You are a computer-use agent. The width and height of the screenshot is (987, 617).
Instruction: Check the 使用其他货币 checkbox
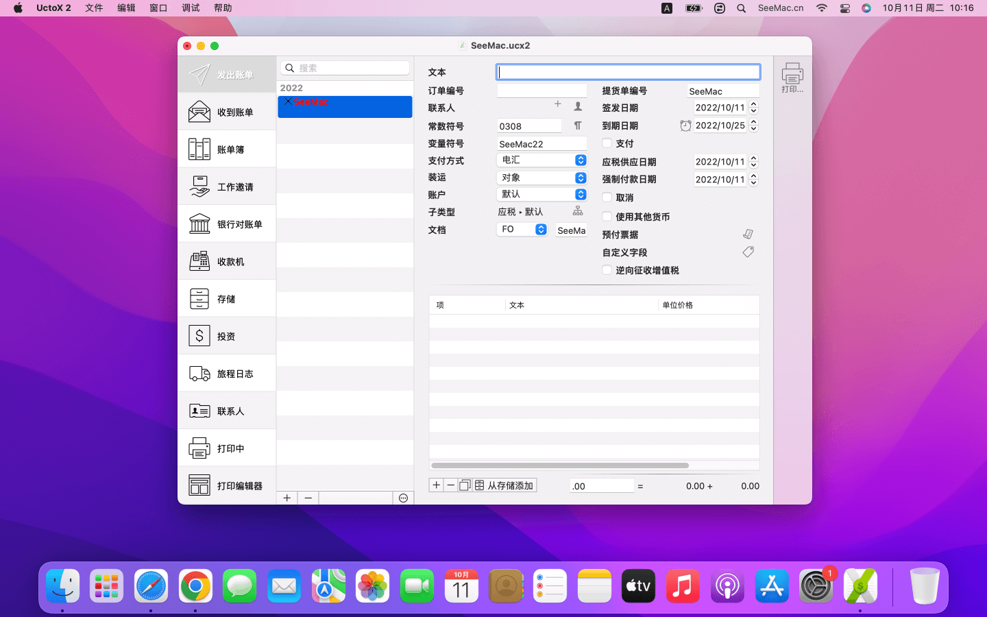coord(607,217)
